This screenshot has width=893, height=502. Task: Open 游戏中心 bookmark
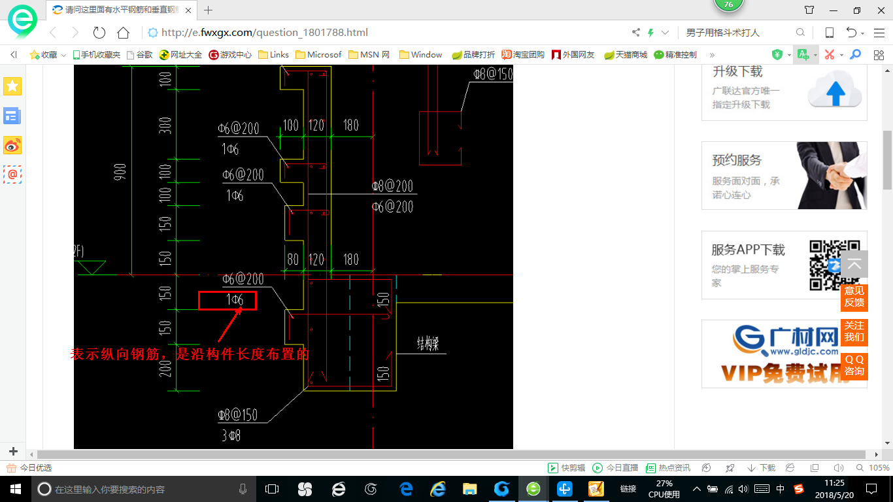pyautogui.click(x=230, y=55)
